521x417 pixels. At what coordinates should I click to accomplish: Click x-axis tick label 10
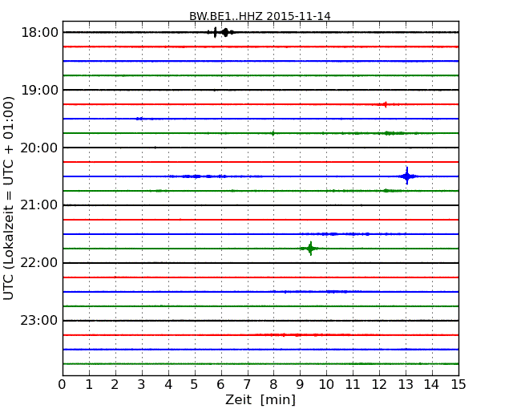326,385
